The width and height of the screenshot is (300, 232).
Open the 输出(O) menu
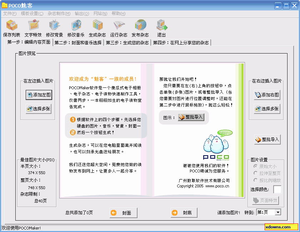[x=82, y=14]
